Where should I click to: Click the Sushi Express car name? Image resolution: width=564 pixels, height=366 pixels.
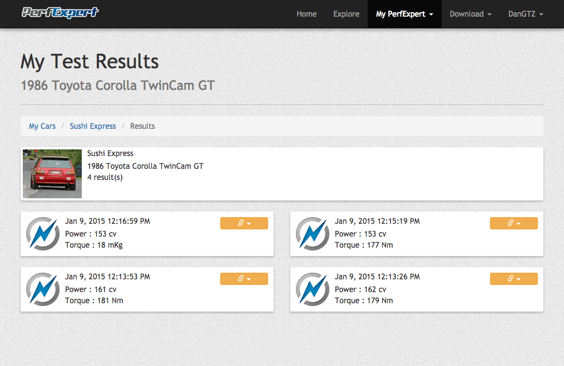coord(110,153)
